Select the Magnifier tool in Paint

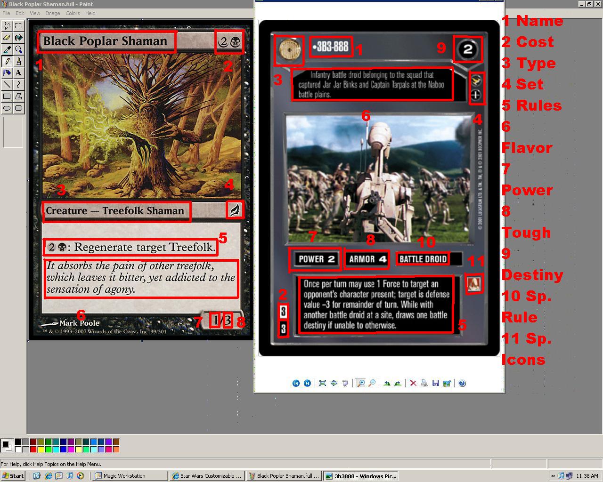18,49
